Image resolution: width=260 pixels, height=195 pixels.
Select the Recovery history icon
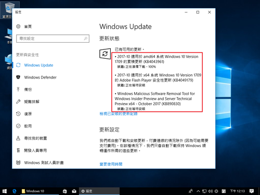click(18, 114)
